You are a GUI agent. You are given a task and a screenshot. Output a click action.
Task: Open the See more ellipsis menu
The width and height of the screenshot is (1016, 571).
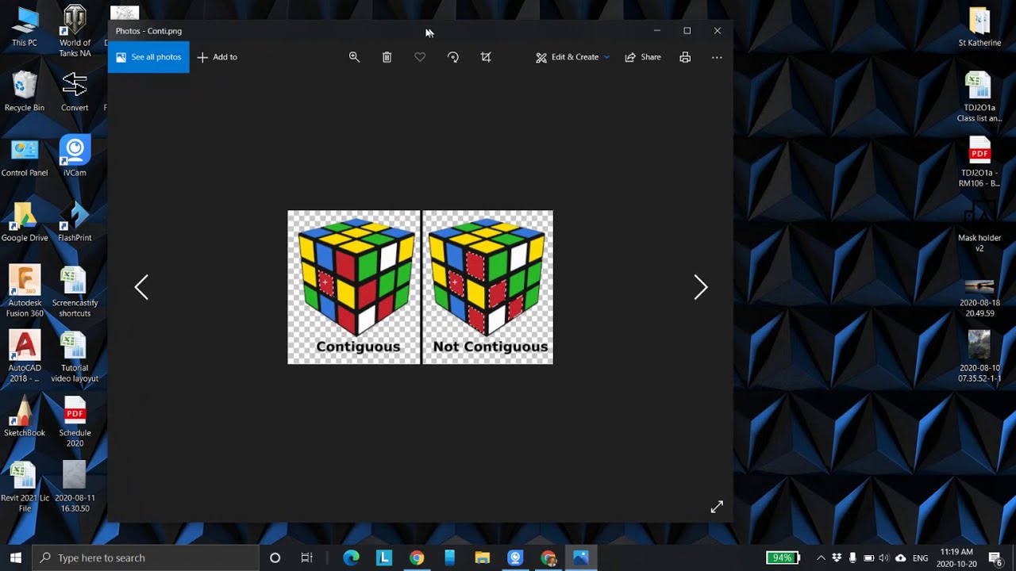[x=717, y=57]
